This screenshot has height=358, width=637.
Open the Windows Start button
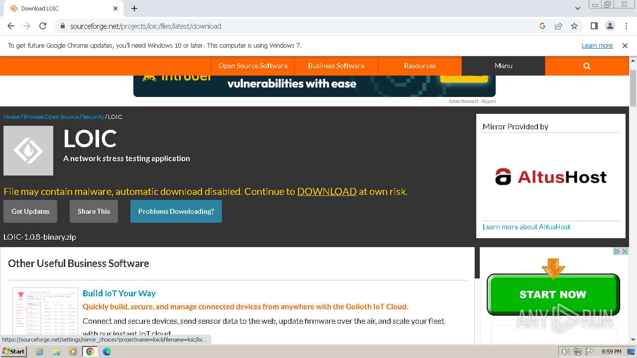tap(13, 351)
